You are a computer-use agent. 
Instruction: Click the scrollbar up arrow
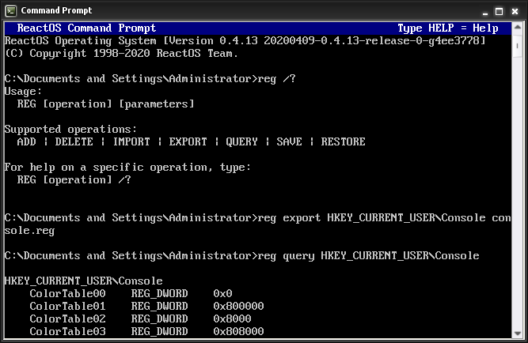516,28
